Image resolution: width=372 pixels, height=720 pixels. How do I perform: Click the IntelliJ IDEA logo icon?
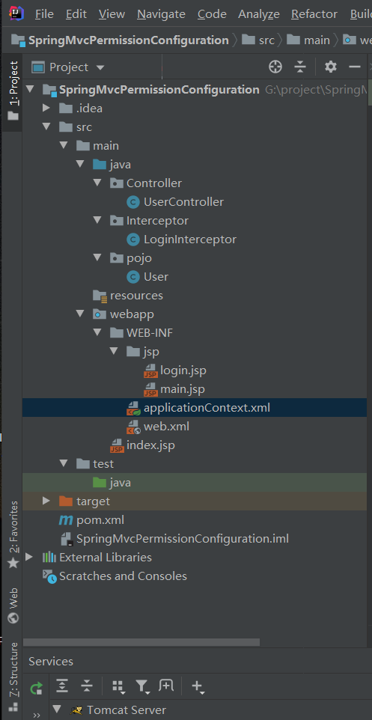pos(16,13)
